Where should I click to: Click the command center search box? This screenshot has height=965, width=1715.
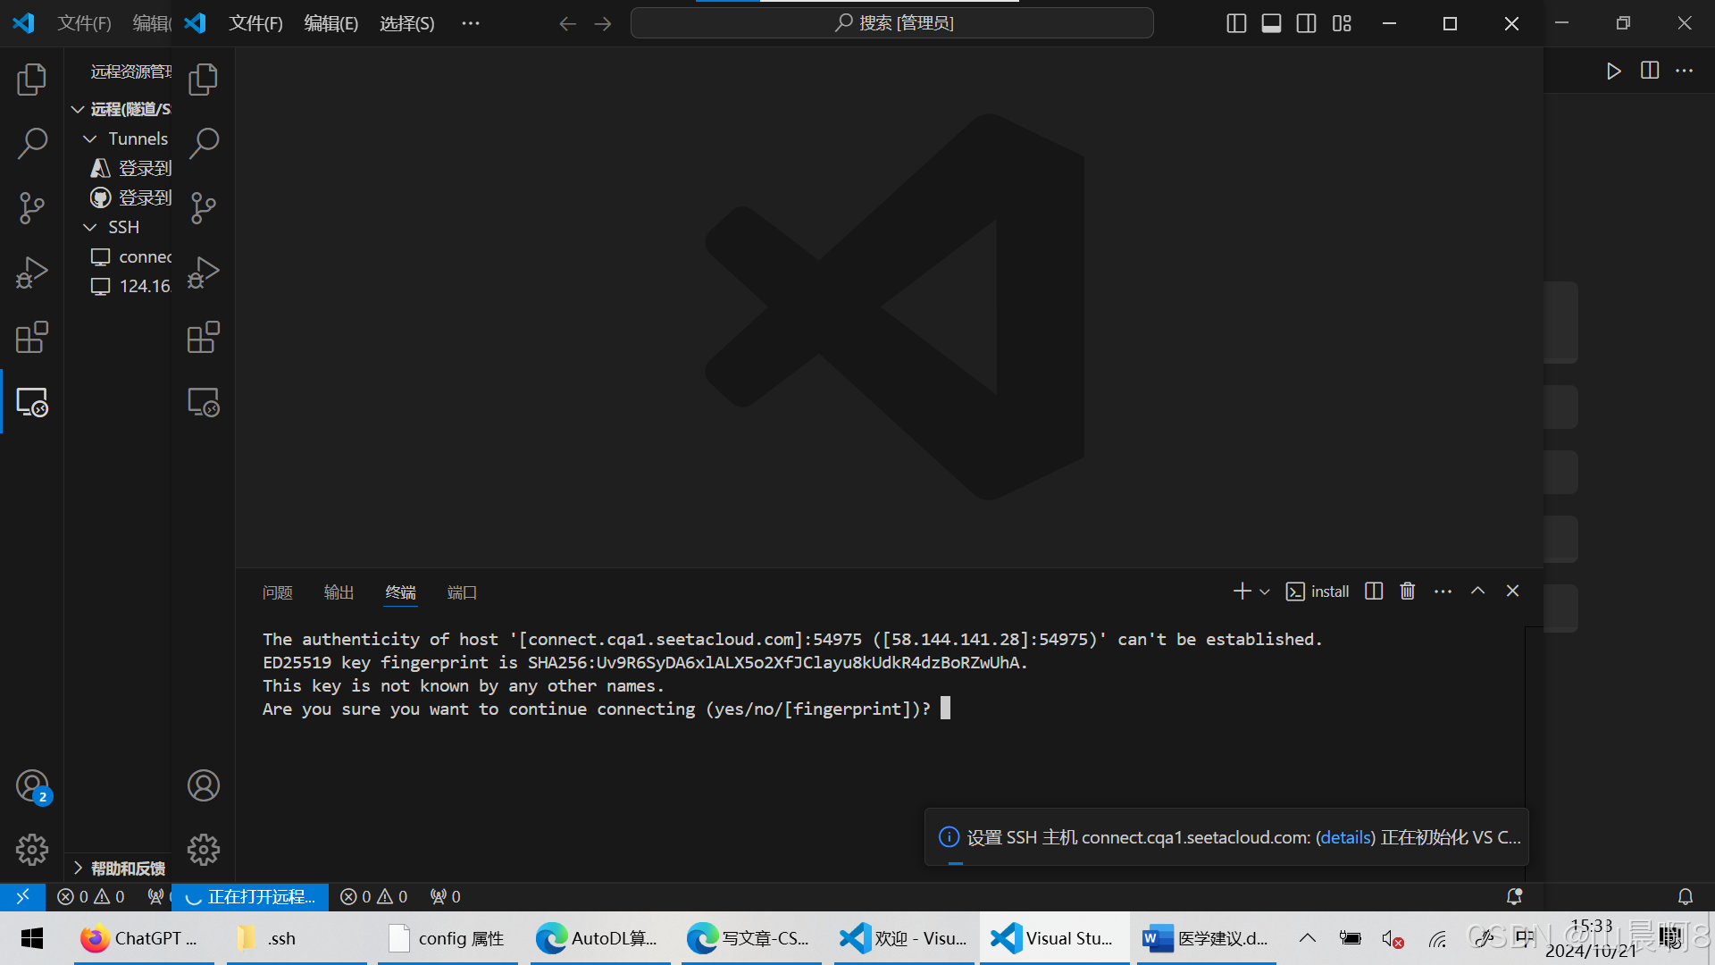pyautogui.click(x=891, y=23)
